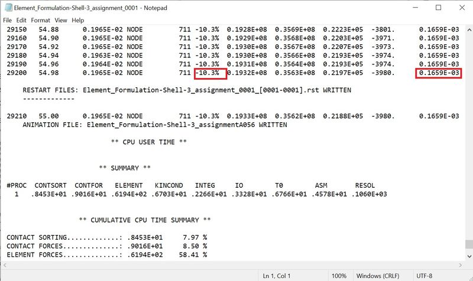This screenshot has height=281, width=473.
Task: Click the red-boxed -10.3% value
Action: pyautogui.click(x=210, y=73)
